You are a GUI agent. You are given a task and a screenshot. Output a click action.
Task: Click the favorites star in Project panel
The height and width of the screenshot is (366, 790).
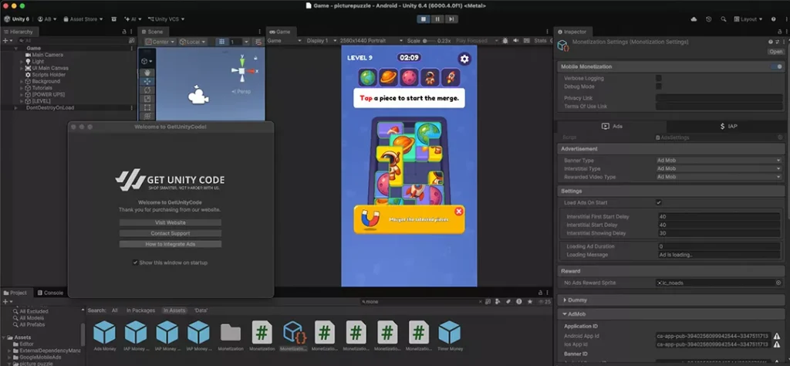coord(529,301)
